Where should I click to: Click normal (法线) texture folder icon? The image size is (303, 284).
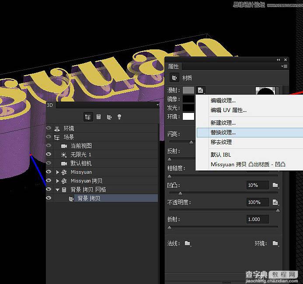pyautogui.click(x=188, y=243)
